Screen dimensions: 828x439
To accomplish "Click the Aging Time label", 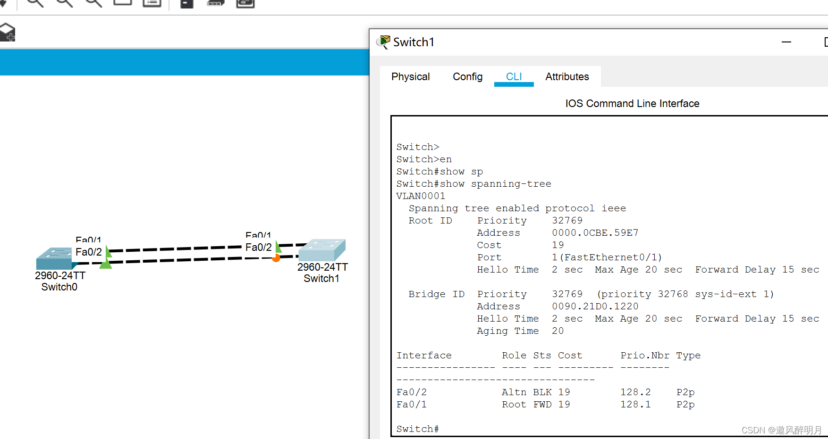I will click(x=508, y=331).
